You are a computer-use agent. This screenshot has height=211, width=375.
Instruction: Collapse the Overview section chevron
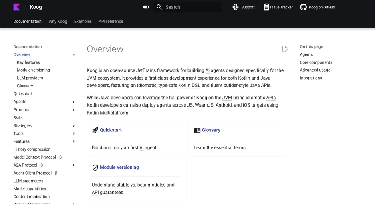[x=73, y=54]
